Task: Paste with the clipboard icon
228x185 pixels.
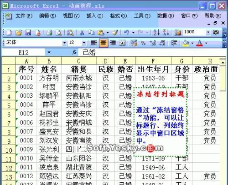Action: coord(101,32)
